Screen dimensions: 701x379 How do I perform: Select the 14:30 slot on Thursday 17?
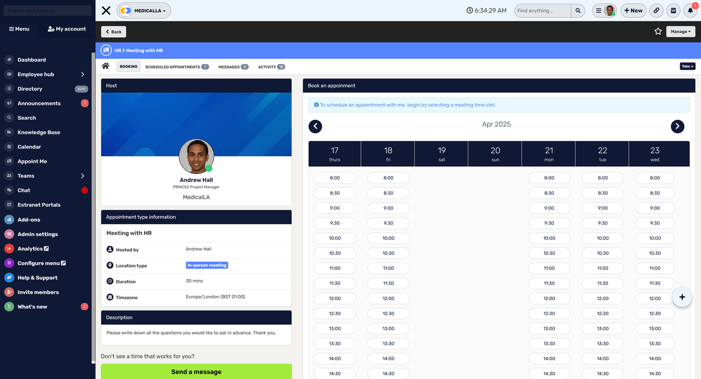point(335,374)
